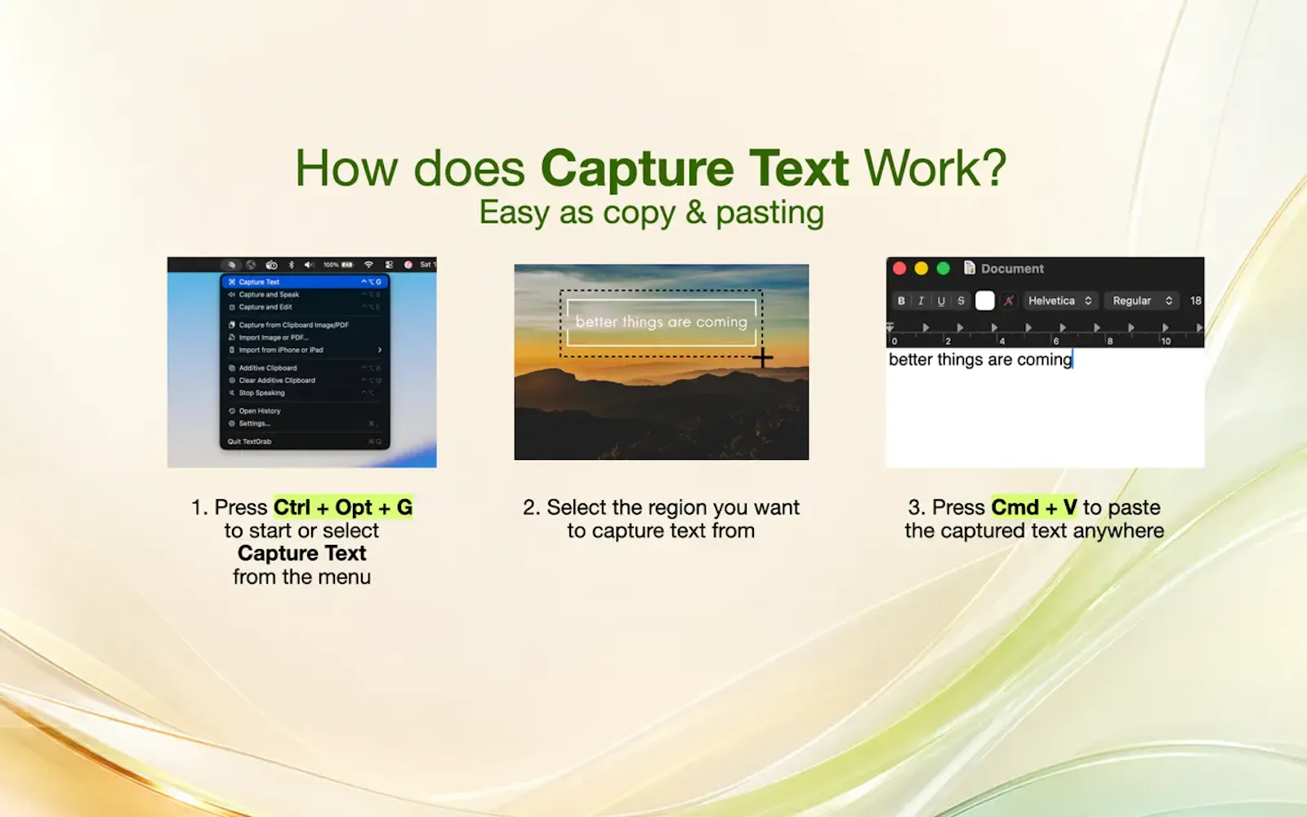Select Import Image or PDF… menu item
Image resolution: width=1307 pixels, height=817 pixels.
click(305, 337)
